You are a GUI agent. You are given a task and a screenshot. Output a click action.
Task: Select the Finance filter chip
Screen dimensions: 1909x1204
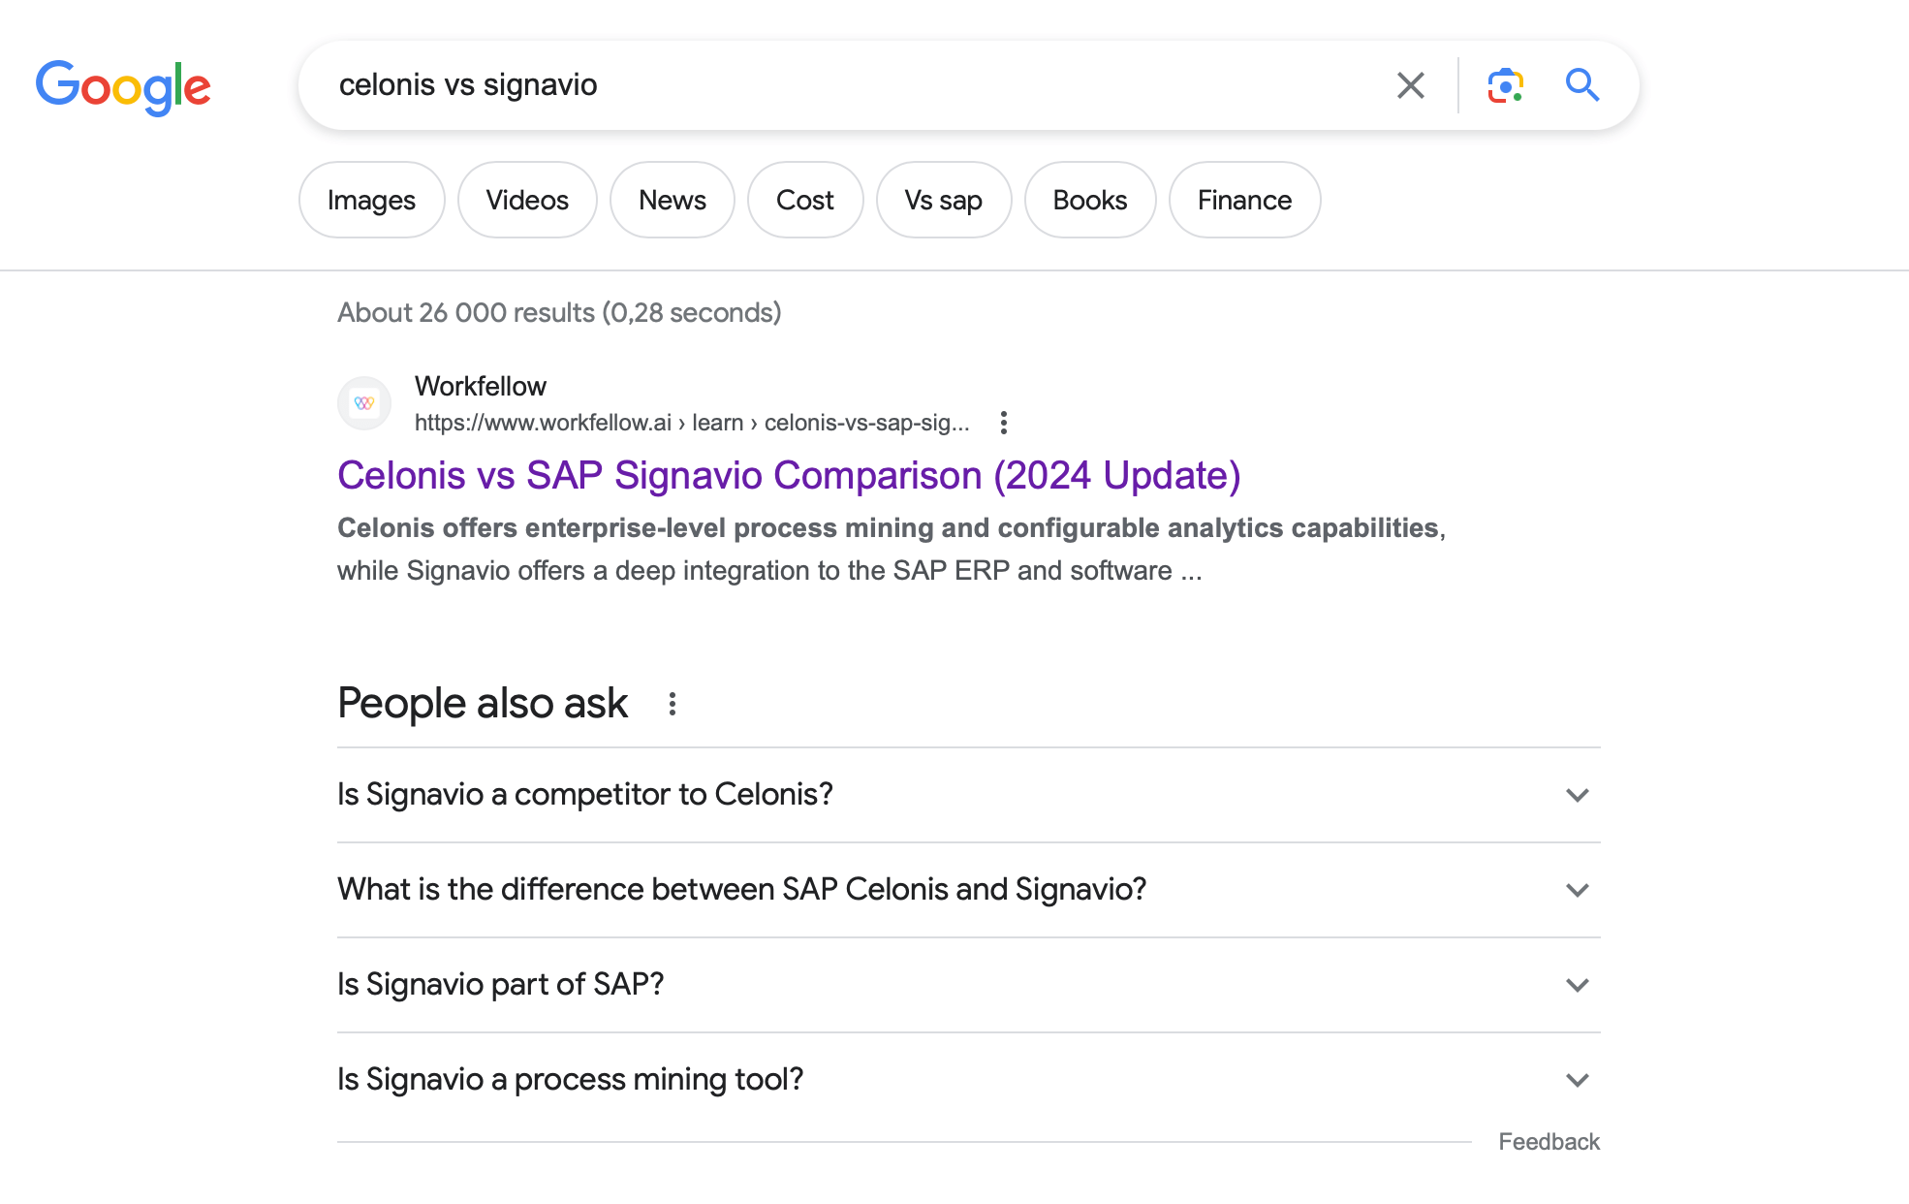(1244, 200)
